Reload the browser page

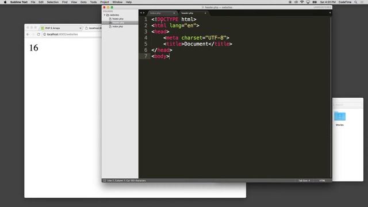point(39,34)
